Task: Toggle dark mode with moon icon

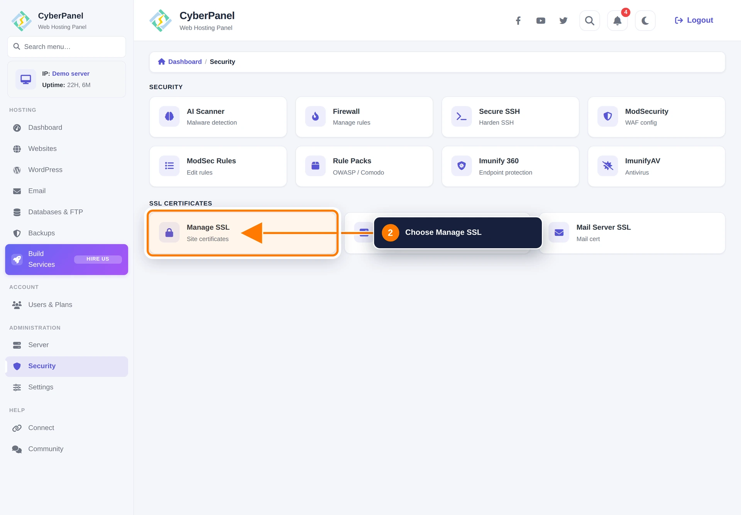Action: (x=645, y=20)
